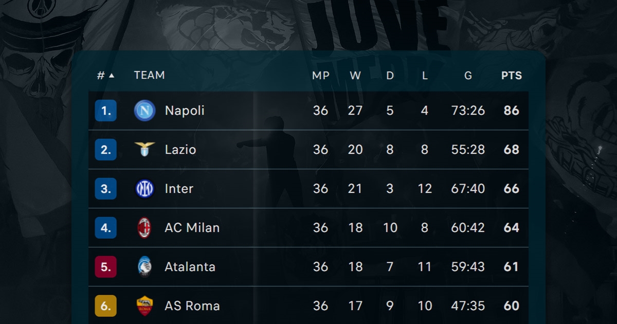Click the maroon rank 5 badge
The image size is (617, 324).
[x=106, y=267]
